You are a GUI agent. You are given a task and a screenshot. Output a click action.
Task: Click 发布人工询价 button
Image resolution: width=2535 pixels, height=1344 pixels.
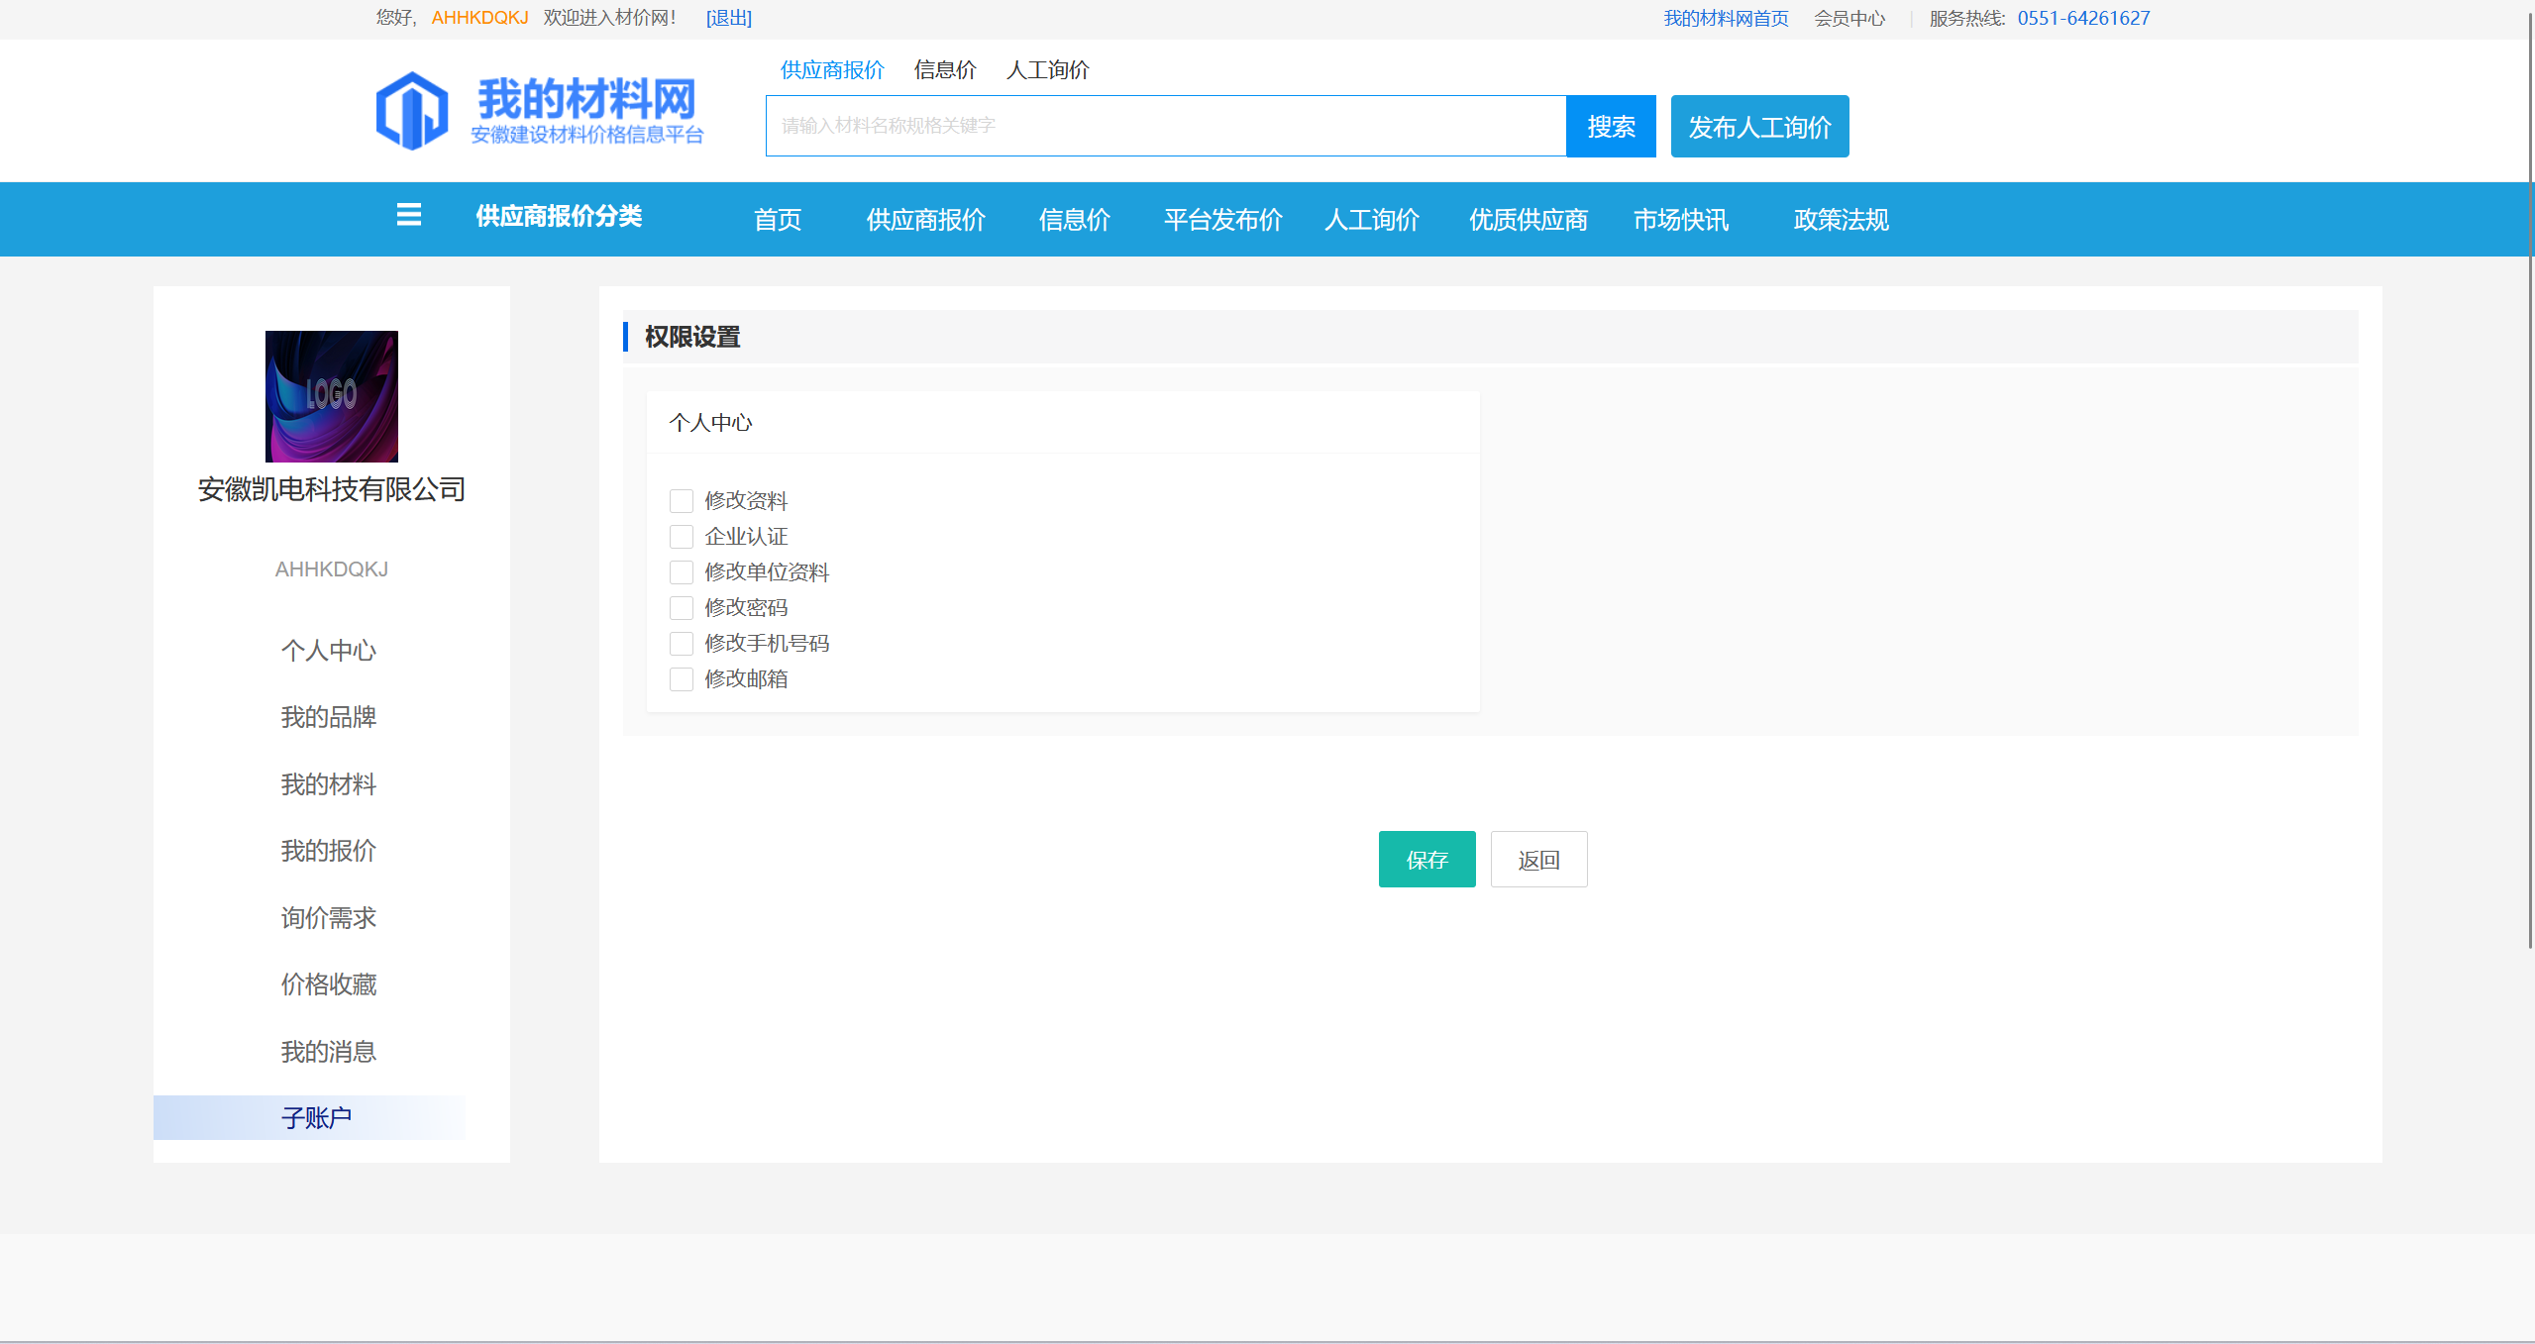pyautogui.click(x=1759, y=127)
